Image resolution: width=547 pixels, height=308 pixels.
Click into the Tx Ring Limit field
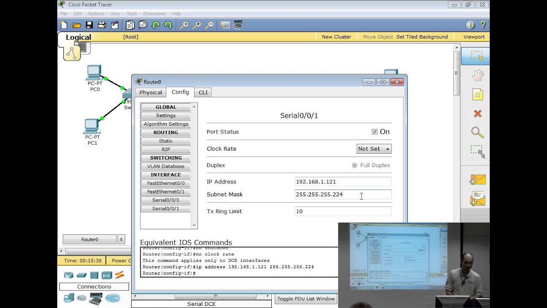tap(343, 211)
